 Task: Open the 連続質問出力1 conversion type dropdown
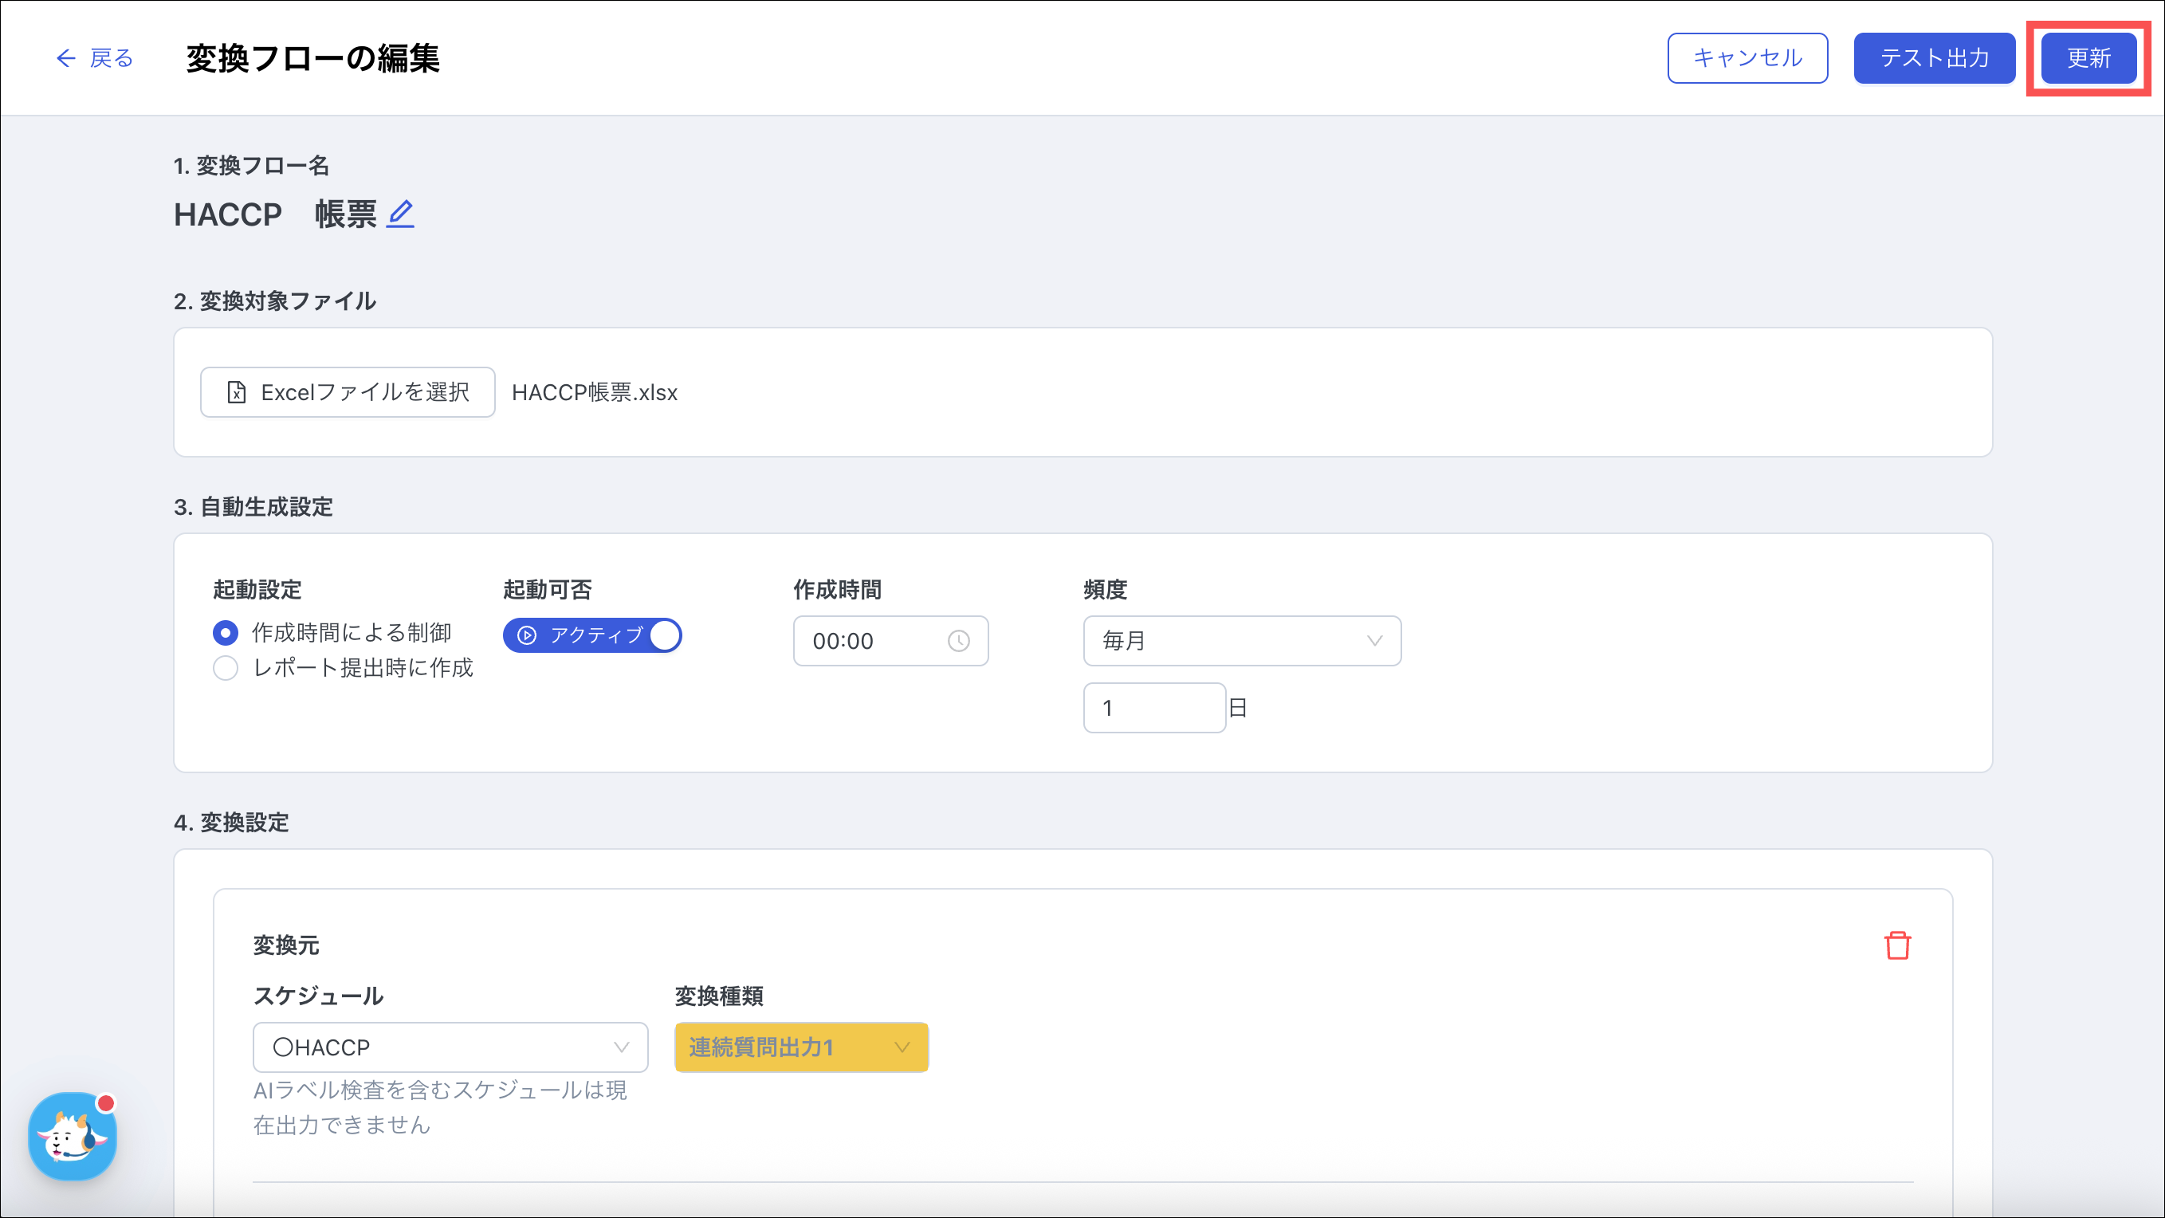[800, 1047]
